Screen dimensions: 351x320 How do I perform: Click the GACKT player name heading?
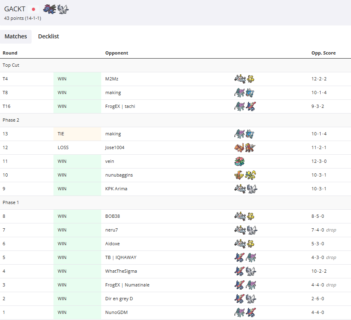(15, 9)
